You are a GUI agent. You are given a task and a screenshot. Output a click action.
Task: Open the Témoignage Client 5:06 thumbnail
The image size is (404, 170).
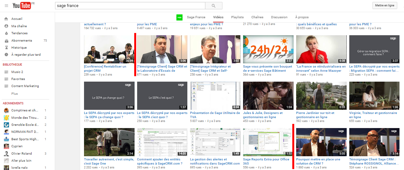pos(162,49)
